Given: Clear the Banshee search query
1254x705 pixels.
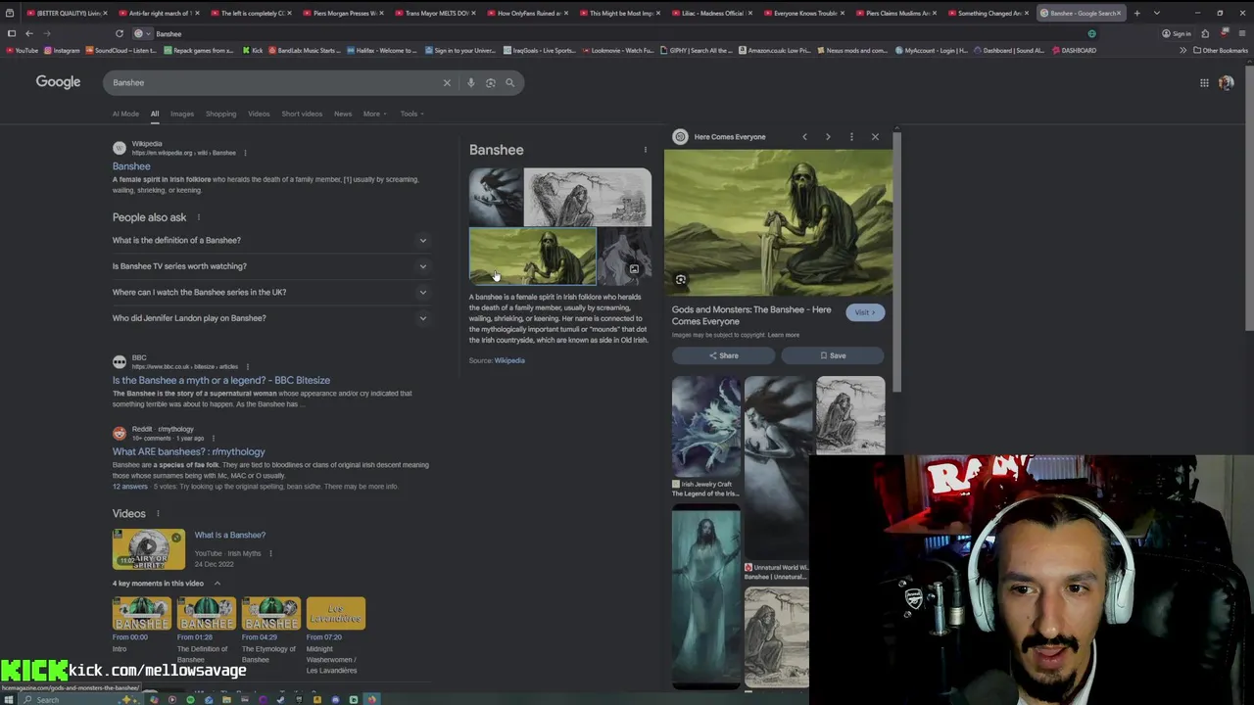Looking at the screenshot, I should point(447,82).
